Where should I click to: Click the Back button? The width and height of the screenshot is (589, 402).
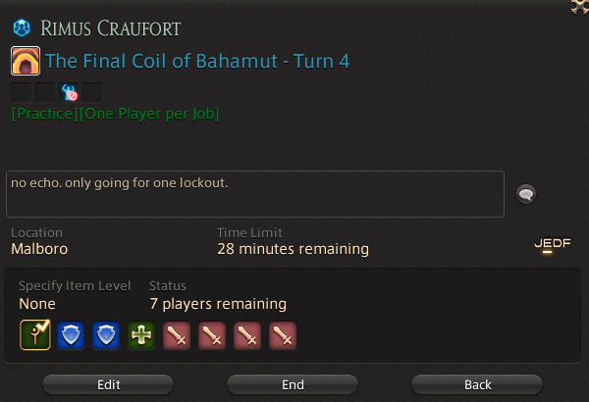[477, 384]
